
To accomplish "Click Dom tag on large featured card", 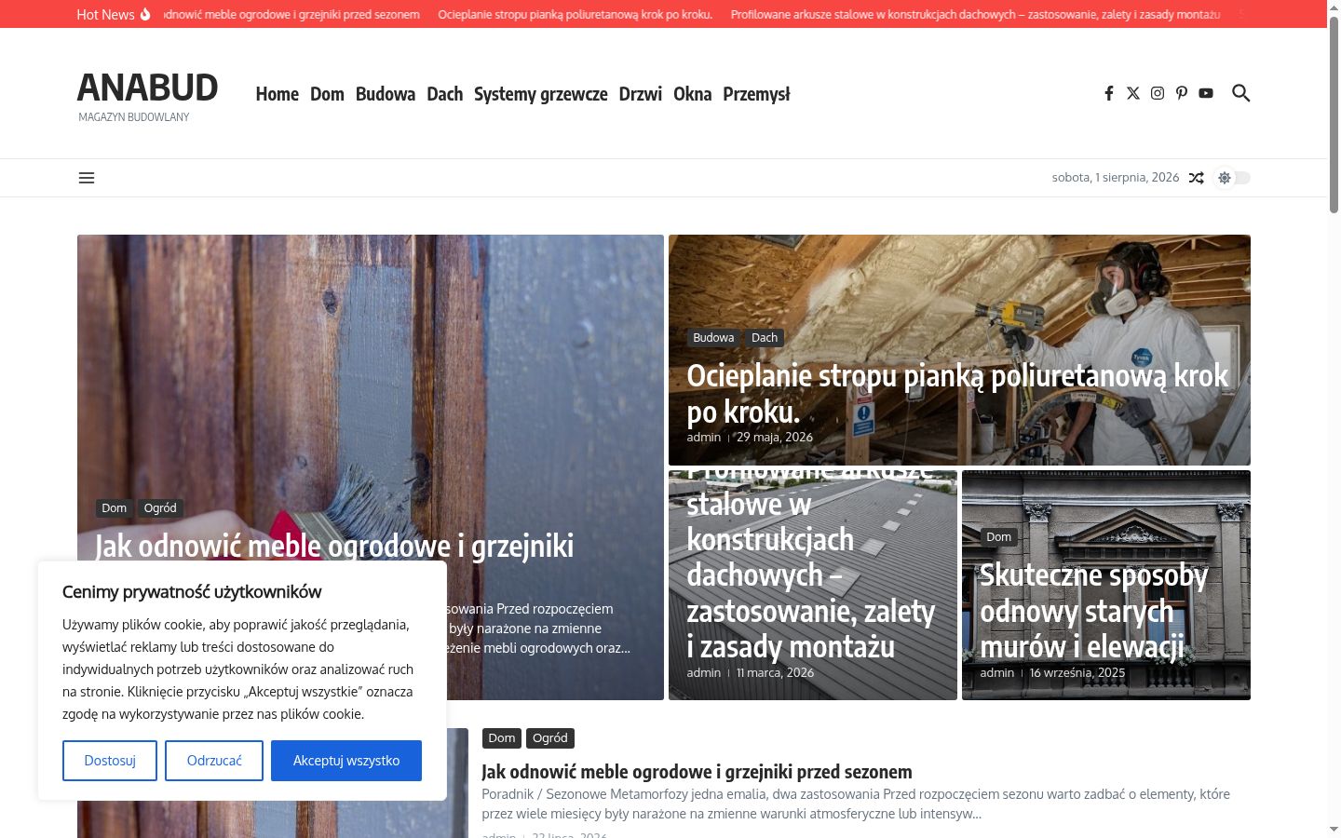I will click(115, 508).
